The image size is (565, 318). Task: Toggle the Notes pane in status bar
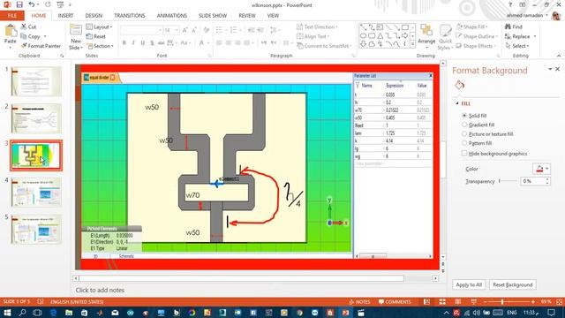point(359,302)
